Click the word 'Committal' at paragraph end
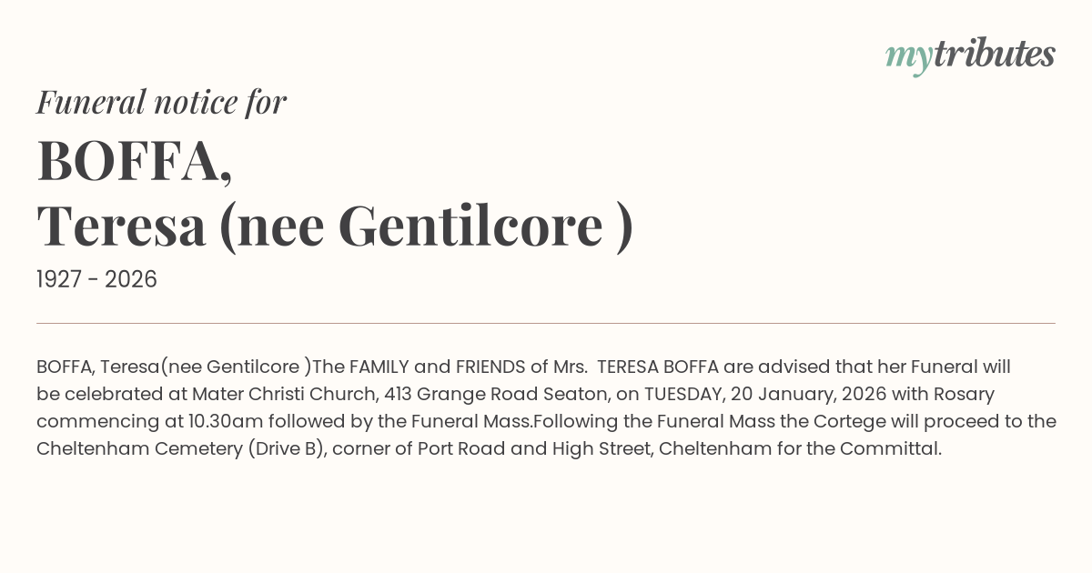 [889, 448]
